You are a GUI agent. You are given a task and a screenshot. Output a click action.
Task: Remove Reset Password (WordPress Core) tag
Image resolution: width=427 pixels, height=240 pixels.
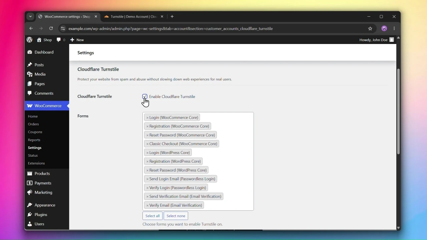coord(147,170)
